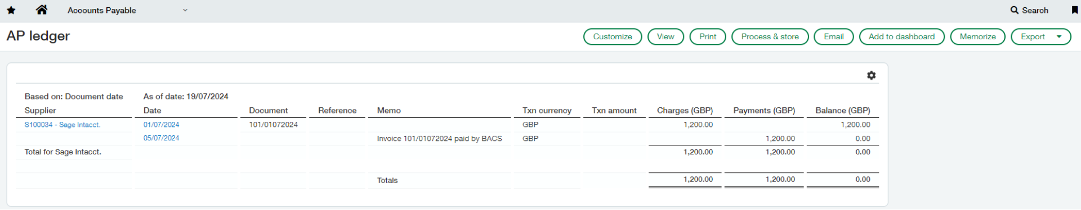Click the bookmark icon at top right
Viewport: 1081px width, 210px height.
click(x=1074, y=10)
